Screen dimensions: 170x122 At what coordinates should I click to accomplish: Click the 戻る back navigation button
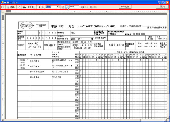(x=85, y=7)
